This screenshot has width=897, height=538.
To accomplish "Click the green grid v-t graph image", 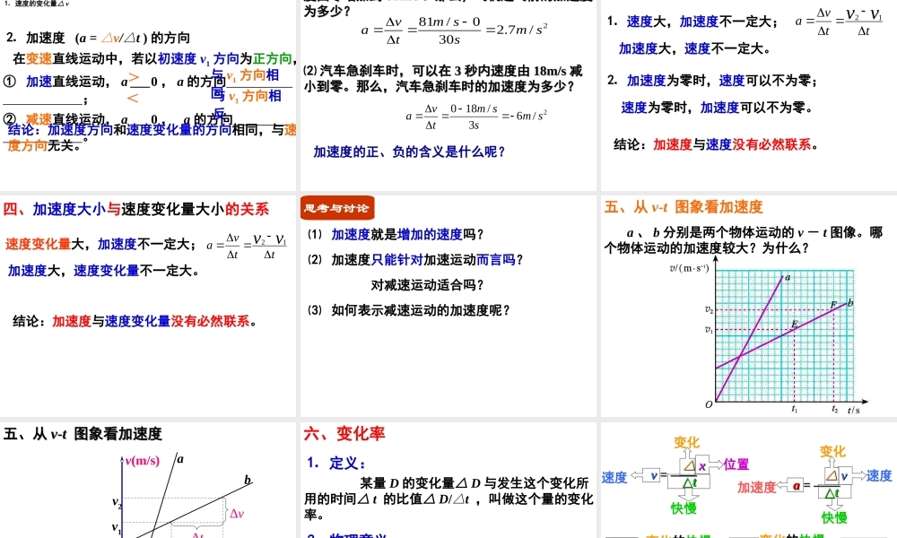I will 770,335.
